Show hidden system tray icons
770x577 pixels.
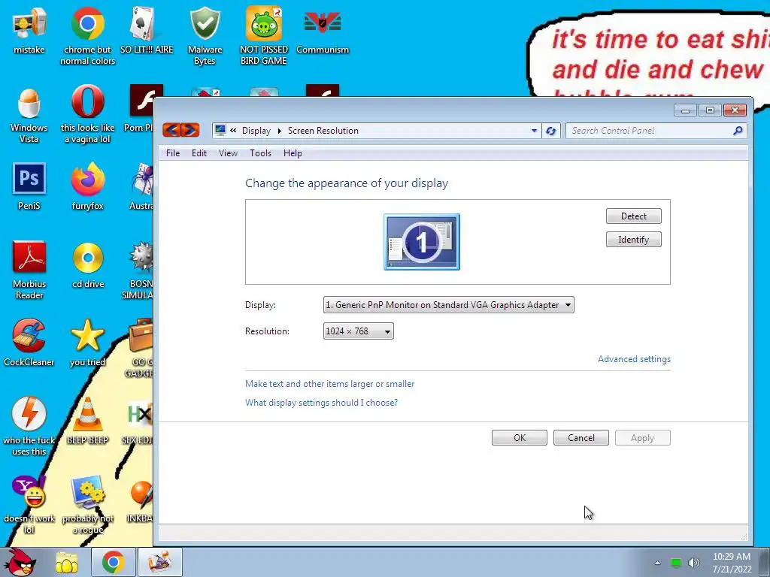(x=657, y=563)
